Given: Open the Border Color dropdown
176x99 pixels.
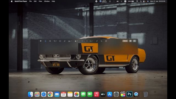Looking at the screenshot, I should (81, 41).
